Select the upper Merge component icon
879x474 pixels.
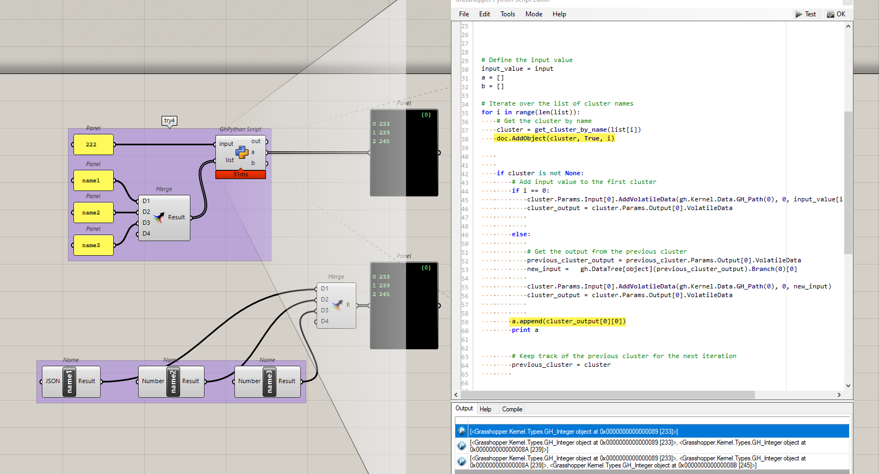click(158, 218)
